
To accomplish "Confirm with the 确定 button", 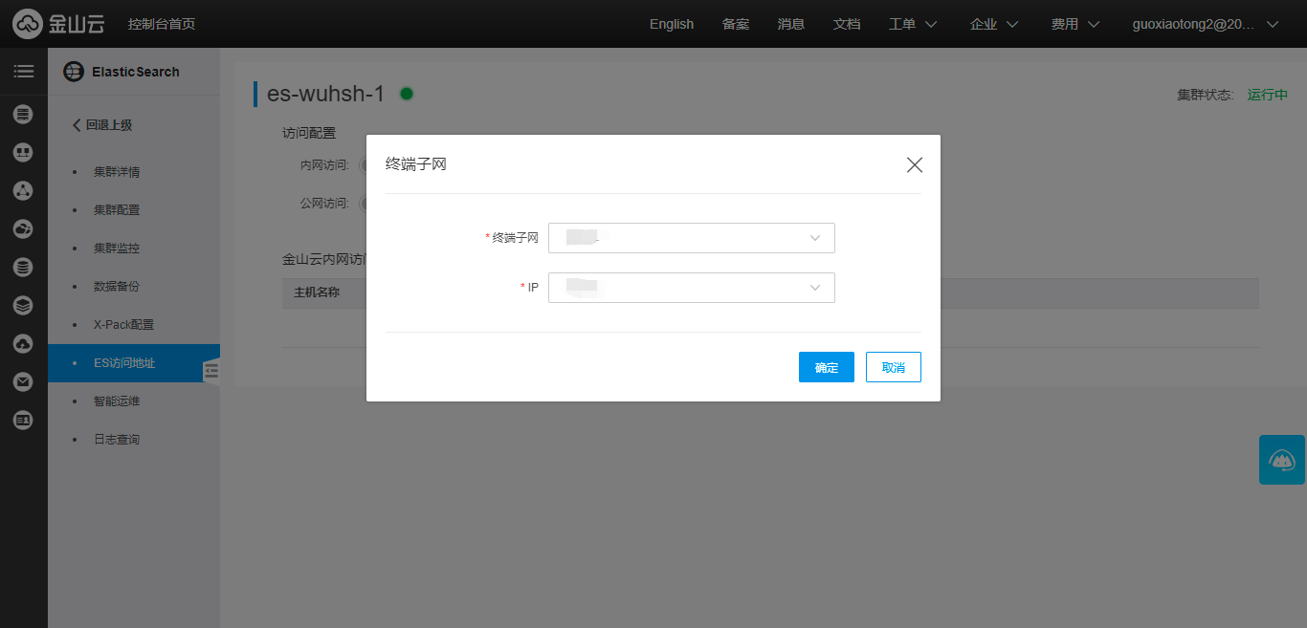I will pyautogui.click(x=827, y=367).
